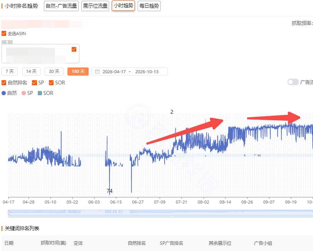The width and height of the screenshot is (313, 251).
Task: Edit end date 2026-10-13
Action: click(147, 72)
